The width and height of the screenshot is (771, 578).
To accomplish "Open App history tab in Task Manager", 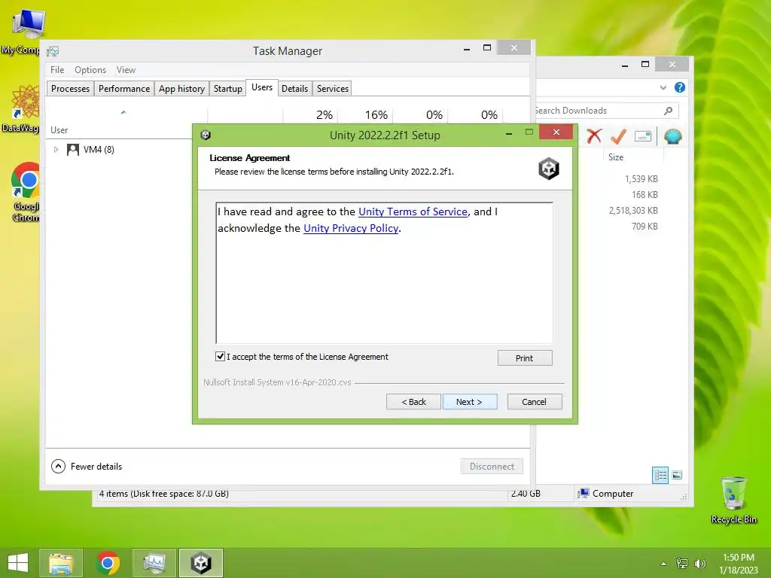I will click(x=181, y=89).
